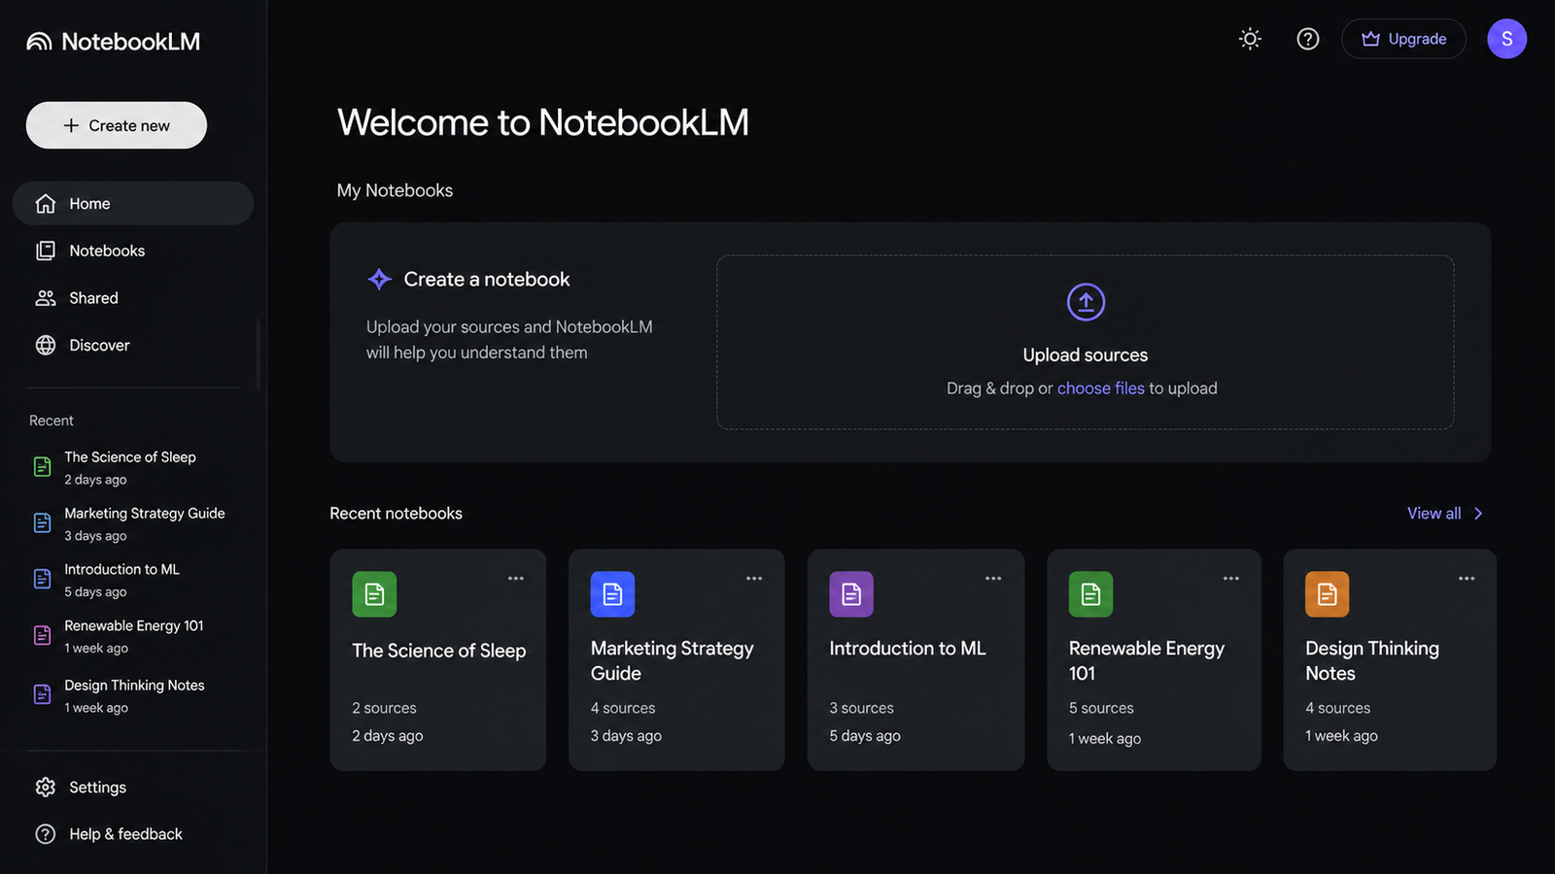This screenshot has height=874, width=1555.
Task: Click the Create new button
Action: pyautogui.click(x=117, y=125)
